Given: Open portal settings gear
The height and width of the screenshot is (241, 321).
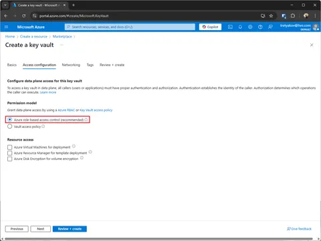Looking at the screenshot, I should pos(250,27).
